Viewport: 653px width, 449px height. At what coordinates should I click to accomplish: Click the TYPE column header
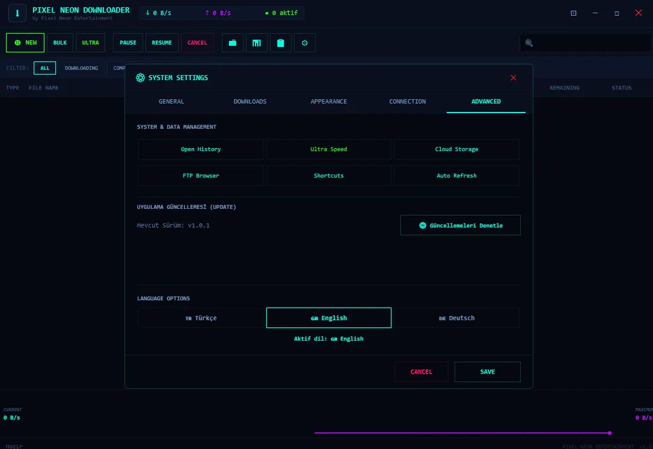point(13,87)
